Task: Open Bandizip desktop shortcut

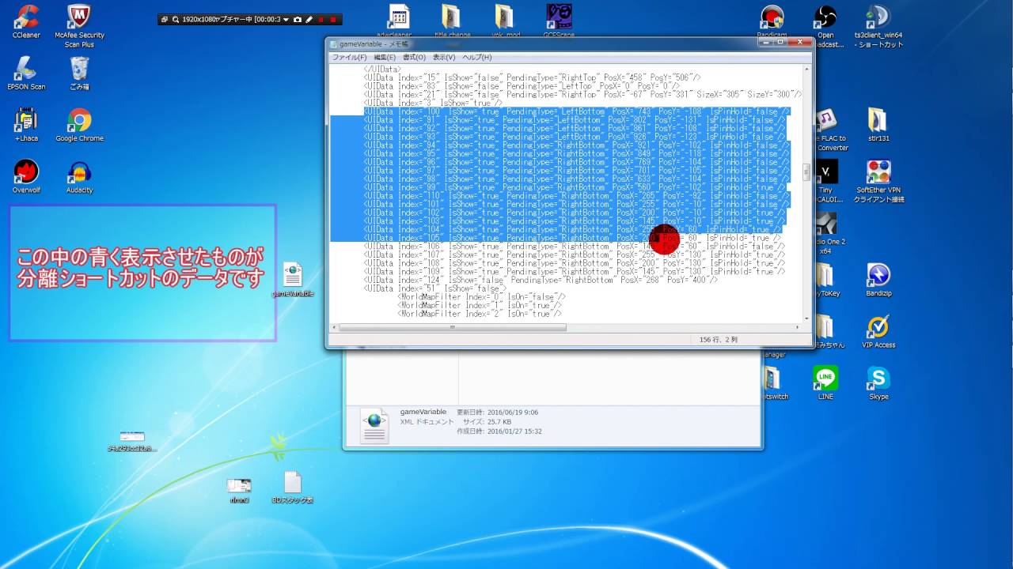Action: pyautogui.click(x=878, y=280)
